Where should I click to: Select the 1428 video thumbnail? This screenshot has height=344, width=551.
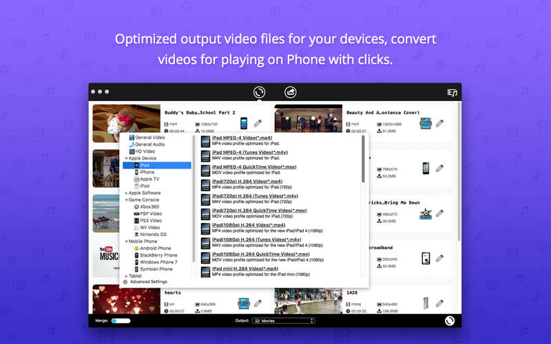pyautogui.click(x=308, y=301)
